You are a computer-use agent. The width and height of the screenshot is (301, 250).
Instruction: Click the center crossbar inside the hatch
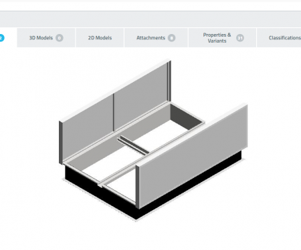[133, 145]
